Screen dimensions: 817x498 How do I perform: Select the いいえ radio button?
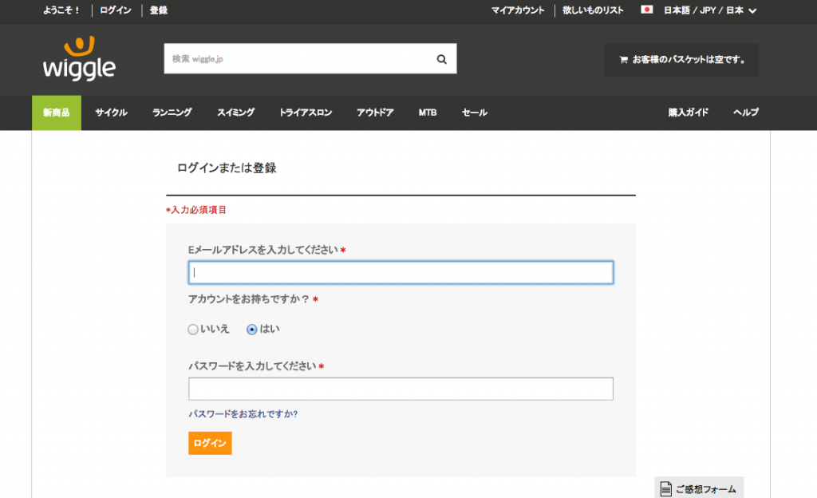(192, 329)
